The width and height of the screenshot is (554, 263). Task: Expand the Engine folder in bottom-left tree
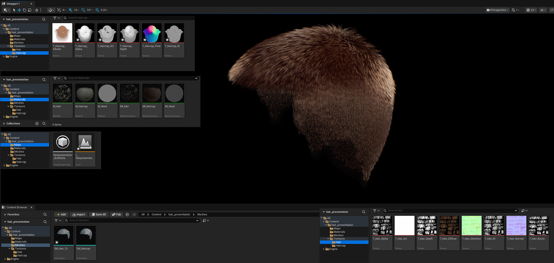click(5, 259)
